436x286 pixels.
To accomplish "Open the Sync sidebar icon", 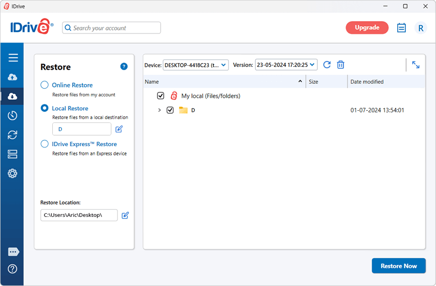I will (12, 135).
